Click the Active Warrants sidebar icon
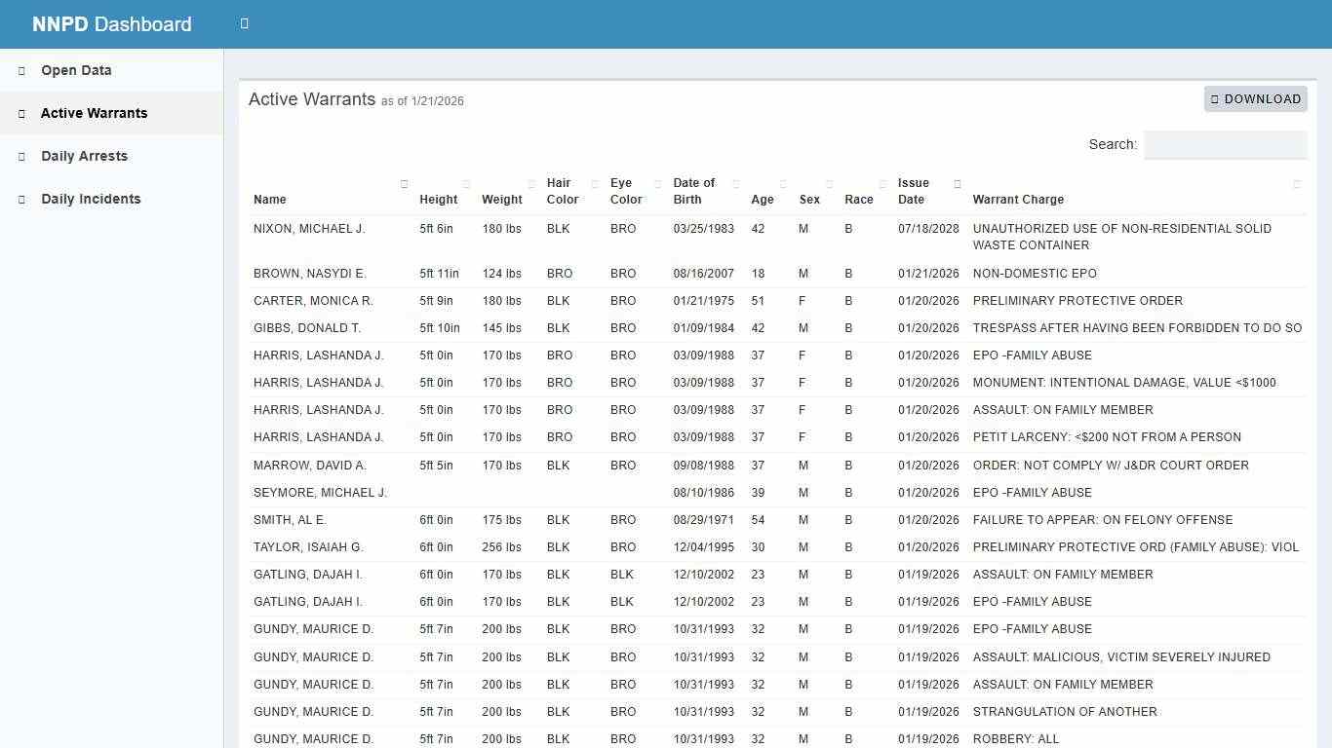The image size is (1332, 748). tap(20, 113)
